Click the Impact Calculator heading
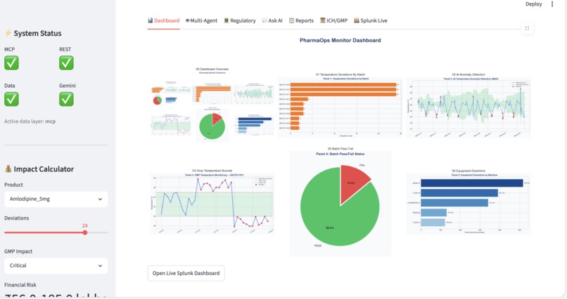This screenshot has width=567, height=299. click(x=44, y=168)
